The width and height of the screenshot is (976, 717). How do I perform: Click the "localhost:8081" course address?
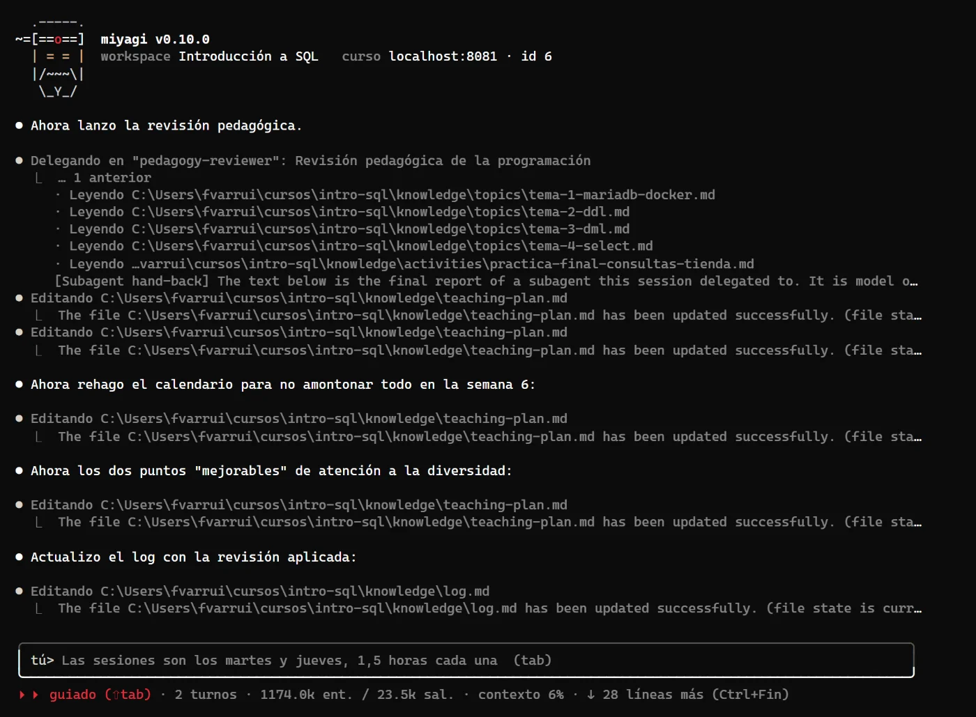(x=443, y=56)
